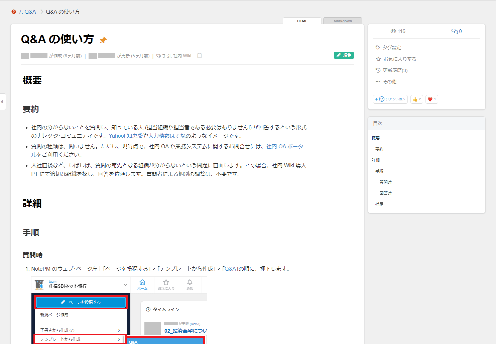Click the orange pin icon beside the title
496x344 pixels.
[x=103, y=40]
